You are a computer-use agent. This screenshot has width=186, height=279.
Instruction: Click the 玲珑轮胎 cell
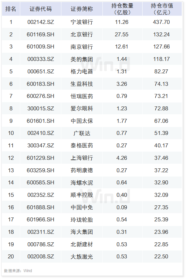[x=82, y=220]
